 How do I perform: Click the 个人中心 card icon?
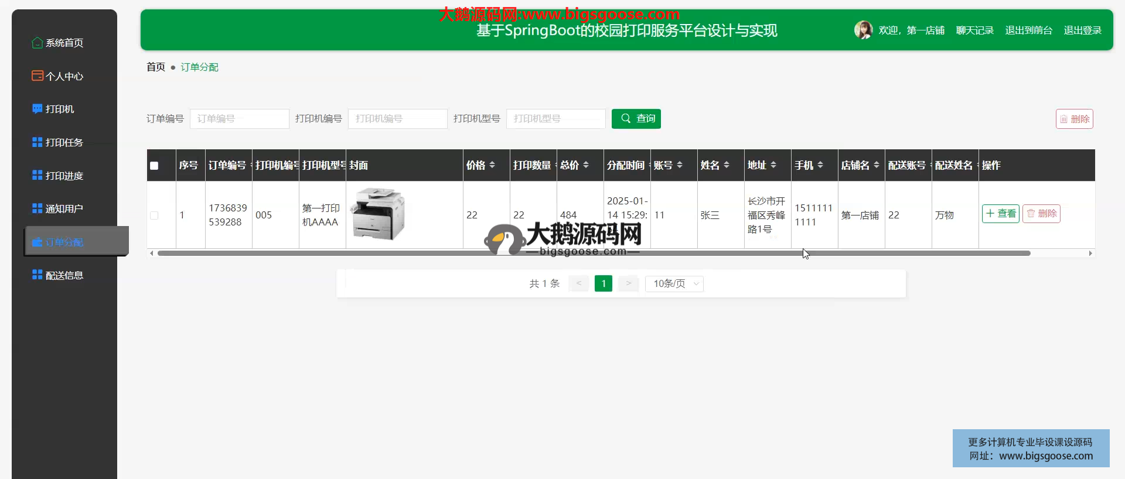pyautogui.click(x=37, y=76)
